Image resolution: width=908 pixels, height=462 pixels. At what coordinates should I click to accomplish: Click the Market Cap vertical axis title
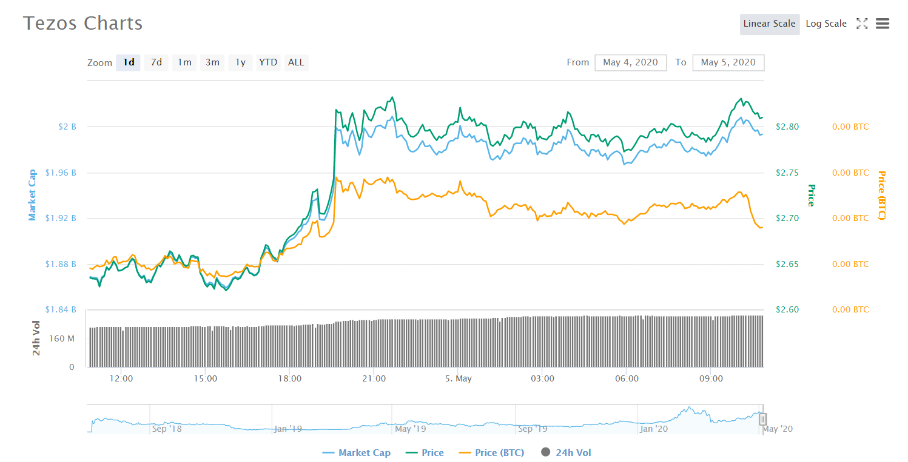tap(32, 195)
